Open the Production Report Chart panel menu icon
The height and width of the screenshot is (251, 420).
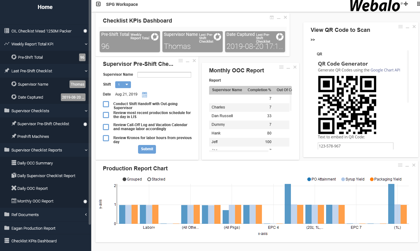400,165
